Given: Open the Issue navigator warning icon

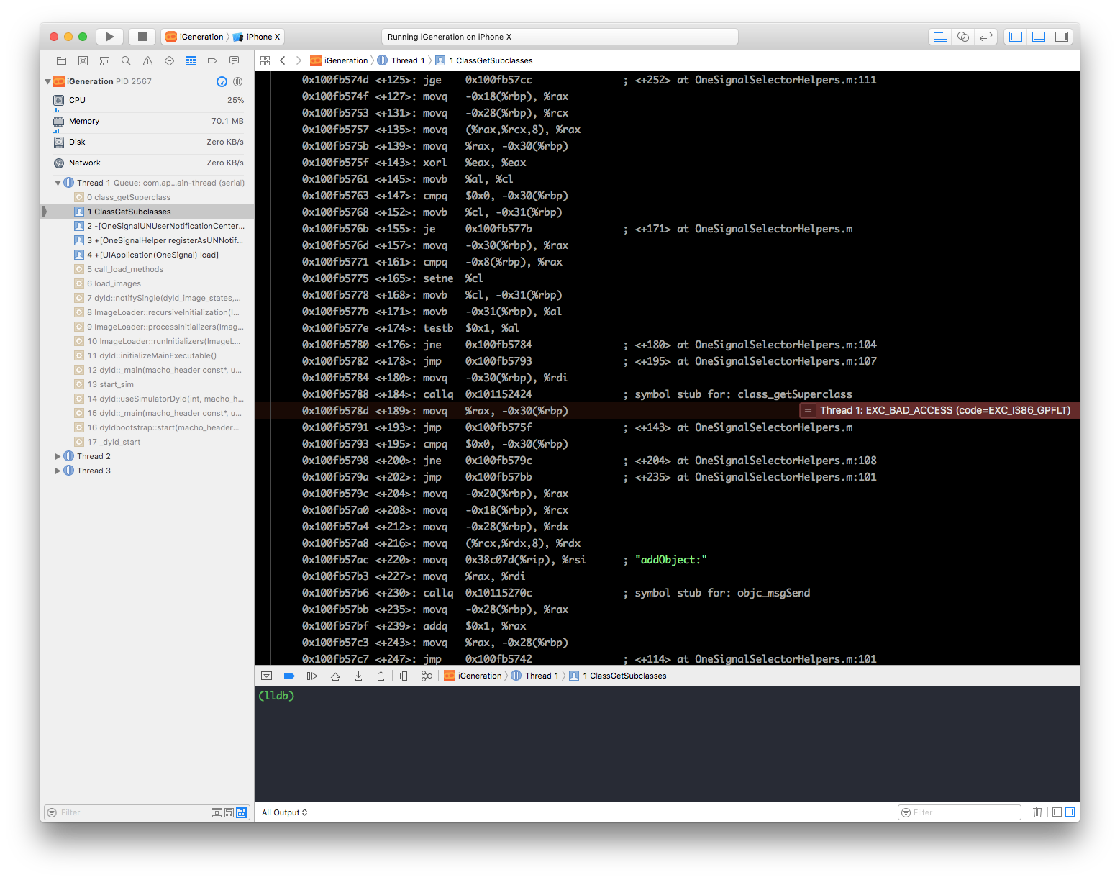Looking at the screenshot, I should pyautogui.click(x=148, y=61).
